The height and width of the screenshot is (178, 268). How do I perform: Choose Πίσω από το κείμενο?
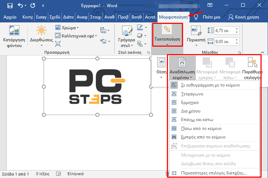tap(214, 129)
